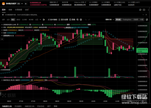This screenshot has width=151, height=108.
Task: Open the Shiba Inu price external link icon
Action: pyautogui.click(x=85, y=2)
